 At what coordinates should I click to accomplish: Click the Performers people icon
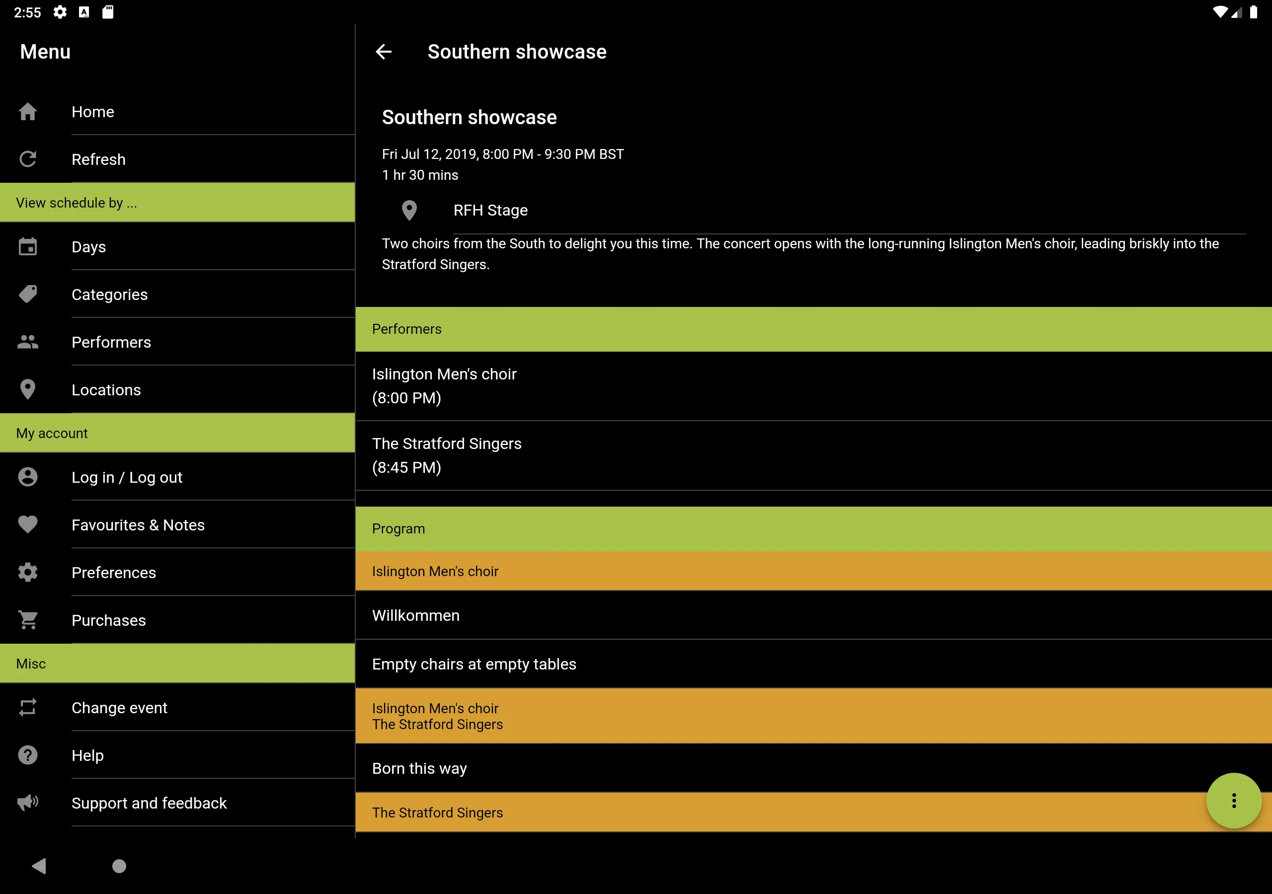(27, 342)
